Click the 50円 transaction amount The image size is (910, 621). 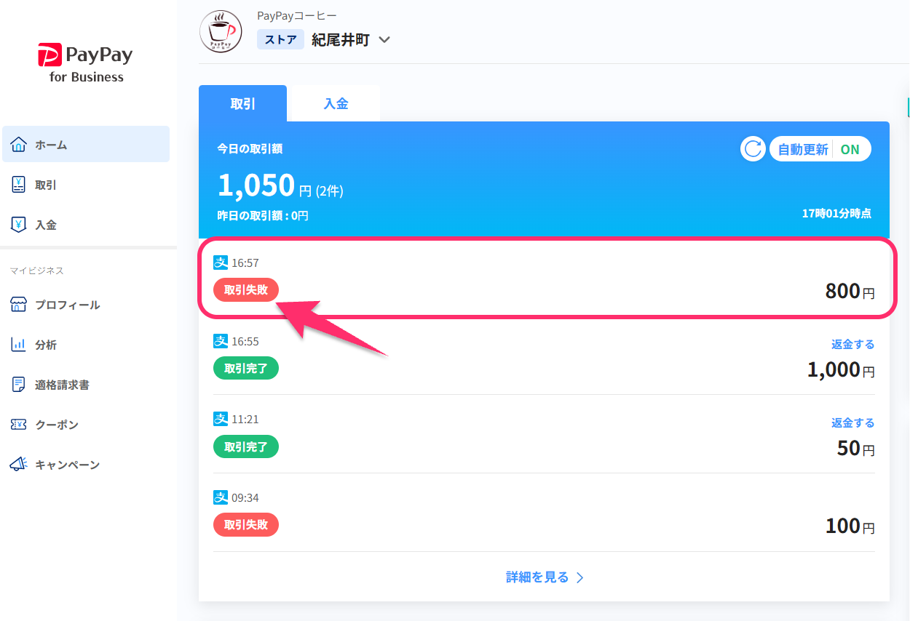click(x=855, y=448)
